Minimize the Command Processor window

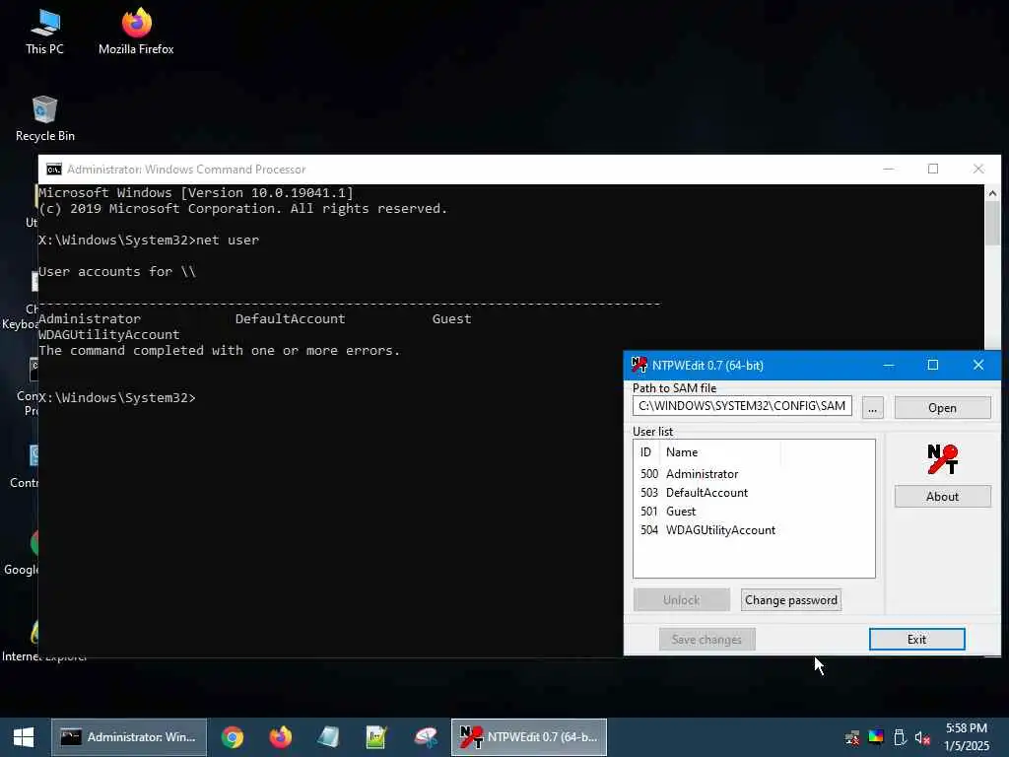[x=889, y=170]
